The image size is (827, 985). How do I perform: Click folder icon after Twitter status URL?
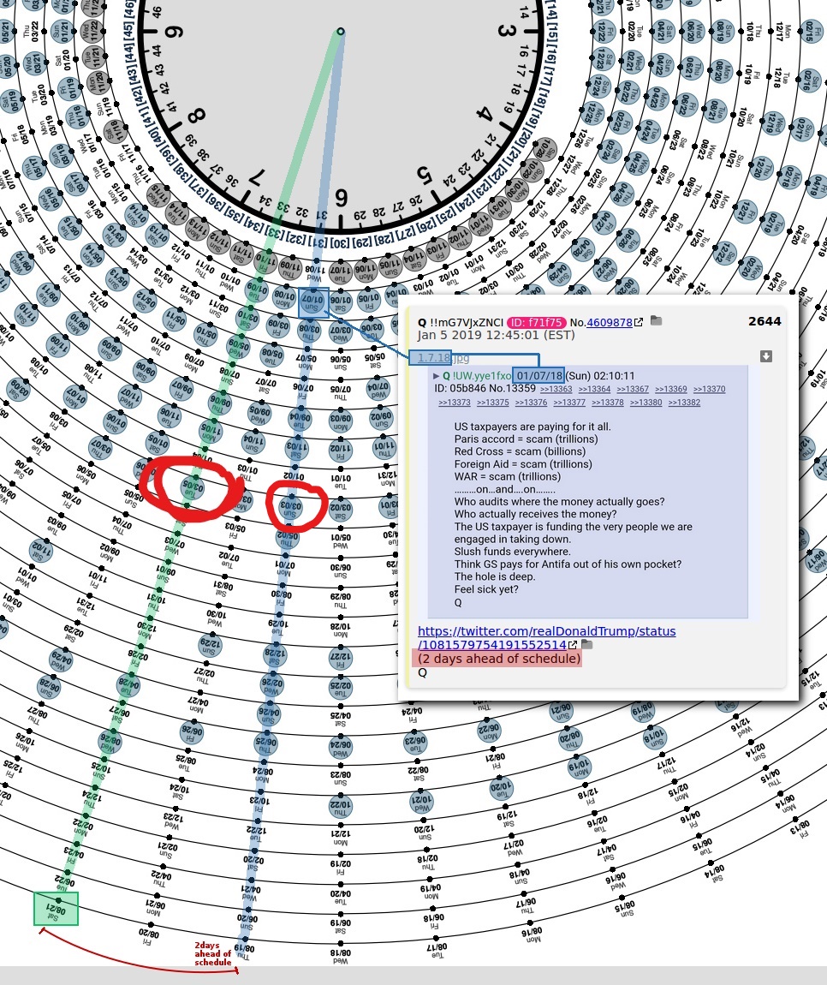[x=587, y=644]
